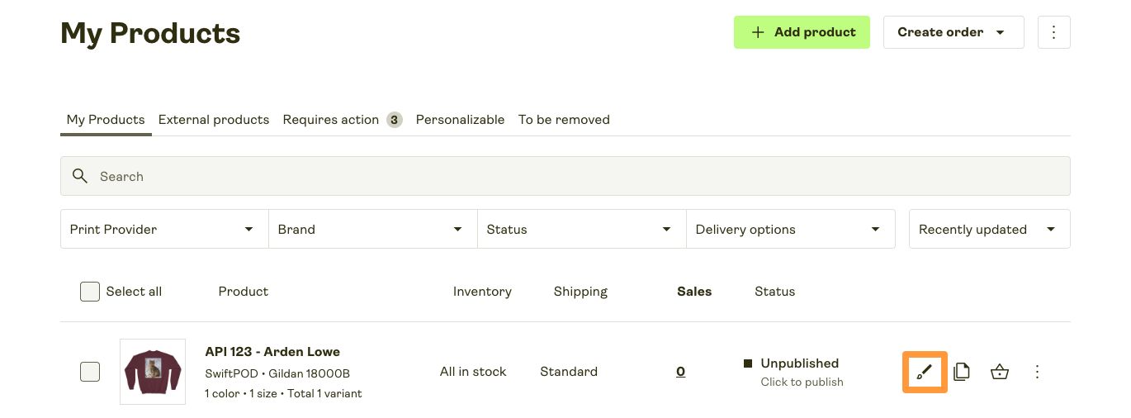
Task: Click the edit design brush icon
Action: pos(925,372)
